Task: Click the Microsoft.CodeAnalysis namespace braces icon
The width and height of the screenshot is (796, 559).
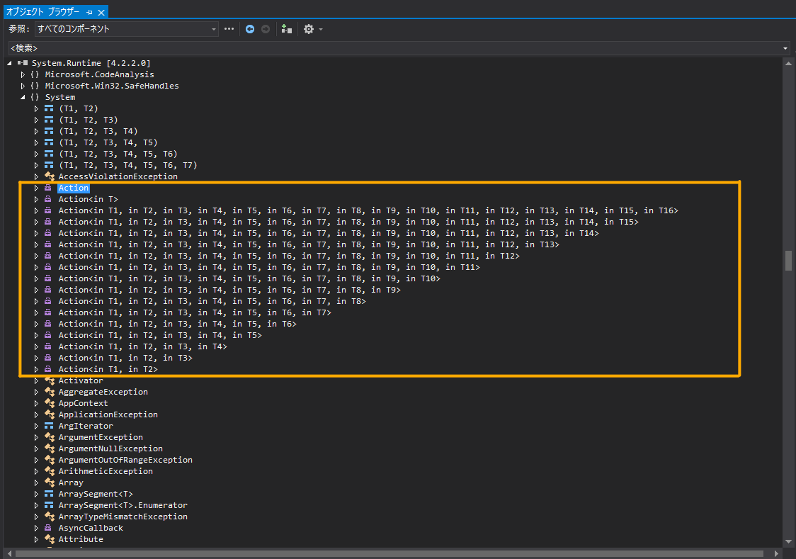Action: (x=35, y=74)
